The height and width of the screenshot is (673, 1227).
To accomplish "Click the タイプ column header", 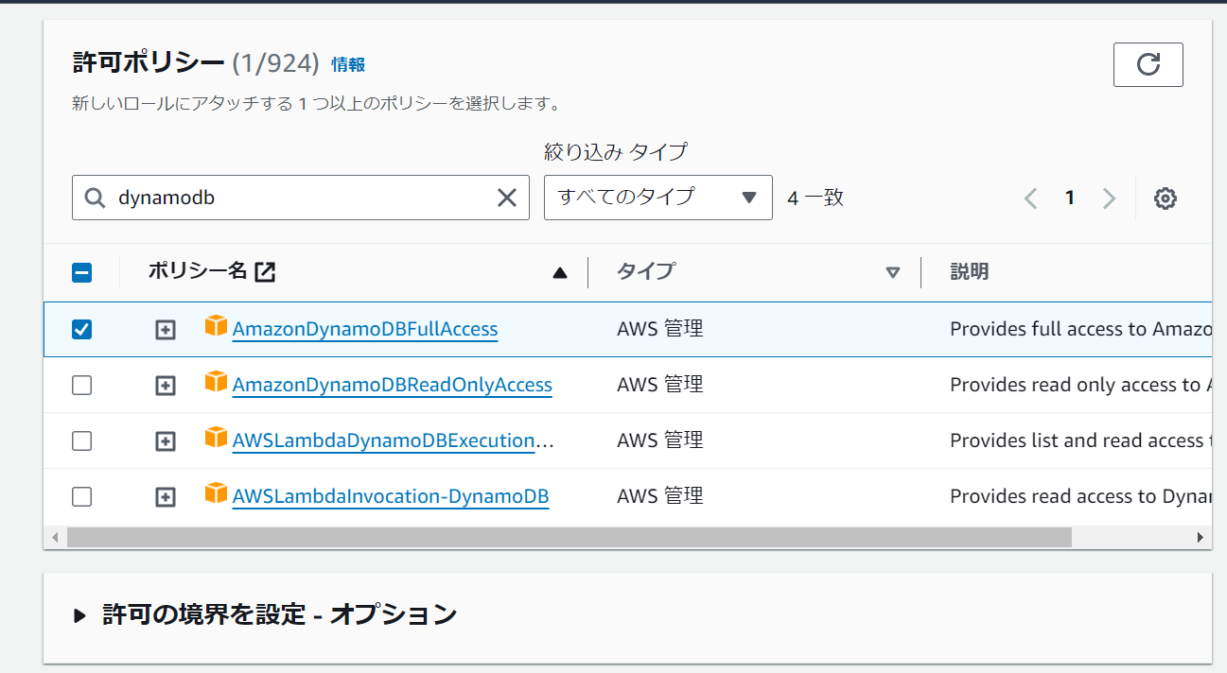I will pyautogui.click(x=646, y=271).
